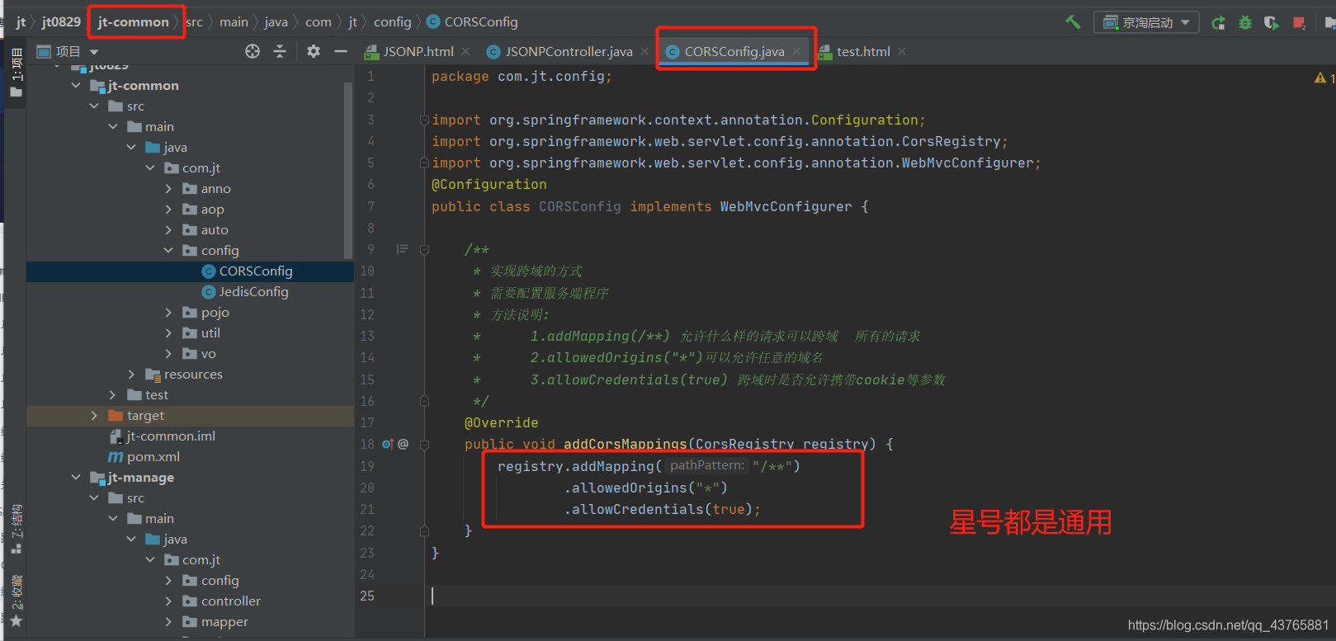Screen dimensions: 1336x641
Task: Expand the pojo package
Action: tap(168, 312)
